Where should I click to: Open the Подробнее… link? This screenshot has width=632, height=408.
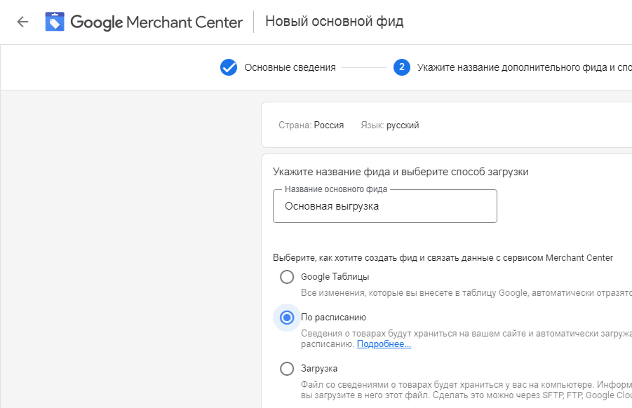click(384, 344)
